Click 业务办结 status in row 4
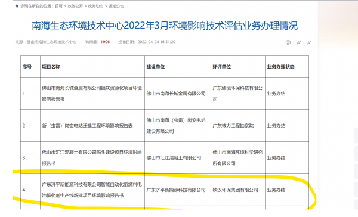The image size is (358, 217). tap(276, 190)
